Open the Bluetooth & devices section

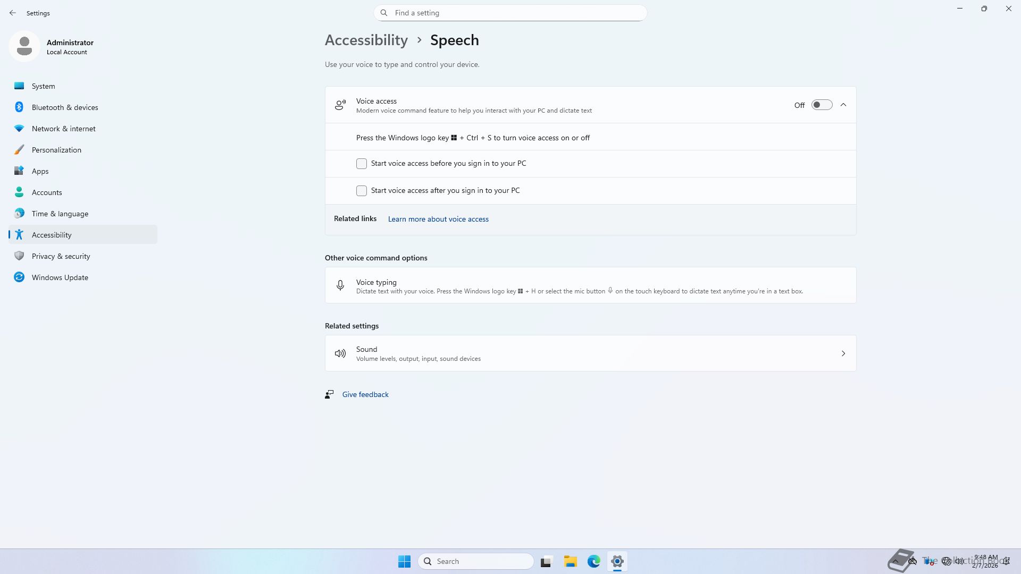(x=64, y=107)
